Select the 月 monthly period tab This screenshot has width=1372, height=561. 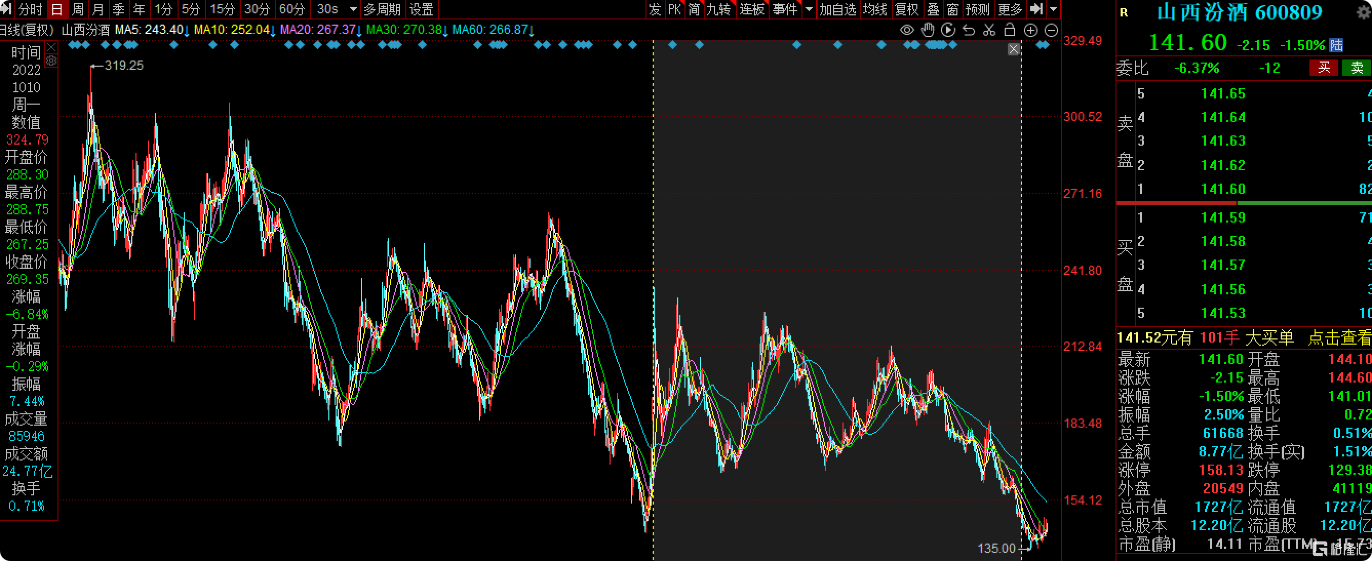tap(98, 9)
